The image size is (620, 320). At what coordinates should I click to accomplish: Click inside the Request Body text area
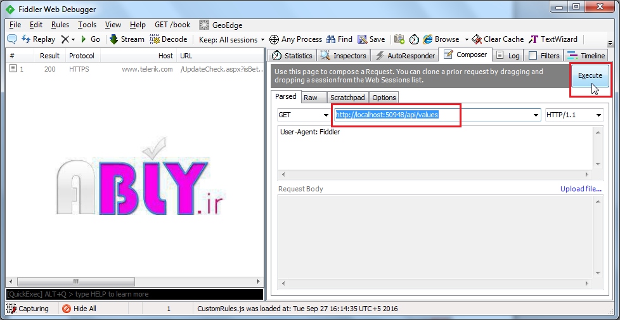[x=434, y=238]
